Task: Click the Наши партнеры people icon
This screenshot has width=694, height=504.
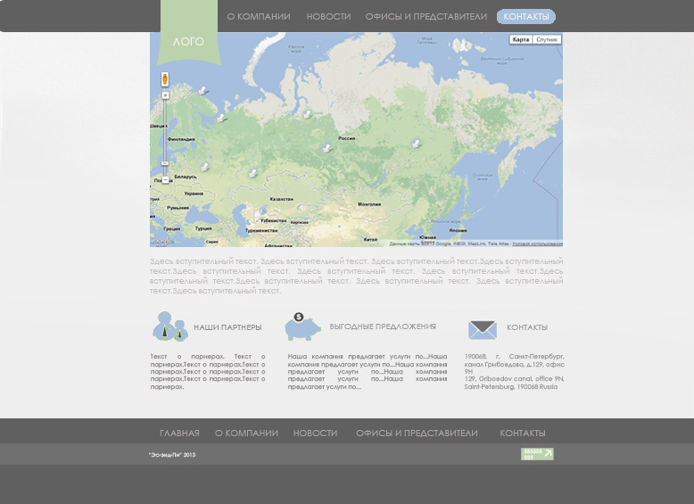Action: (170, 326)
